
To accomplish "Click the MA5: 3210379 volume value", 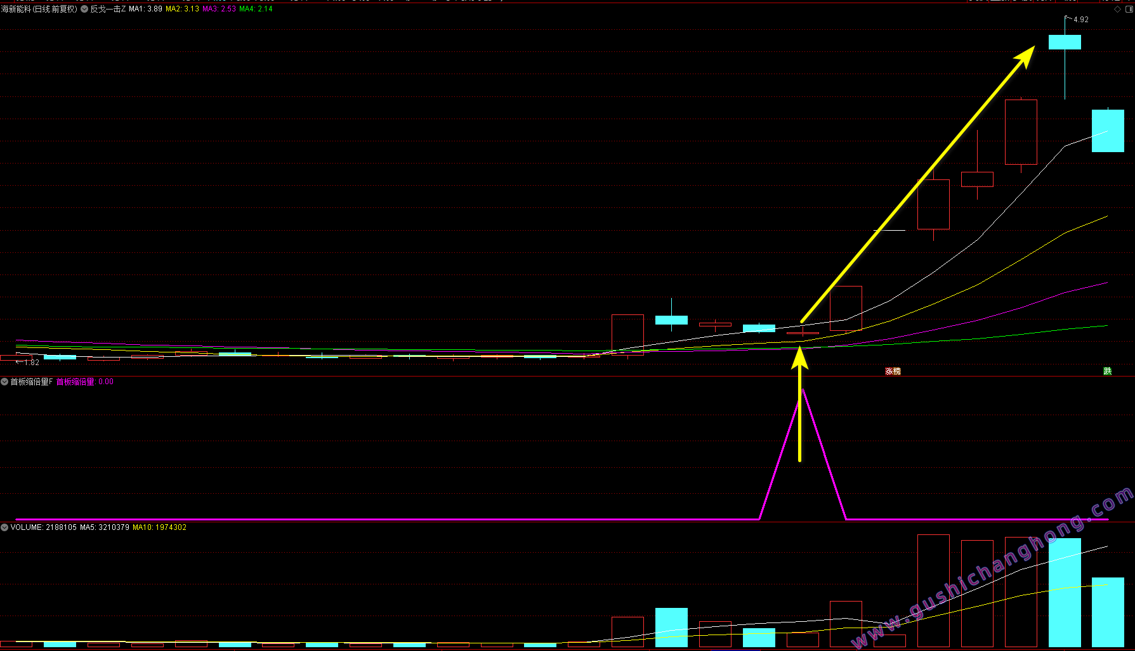I will point(105,527).
